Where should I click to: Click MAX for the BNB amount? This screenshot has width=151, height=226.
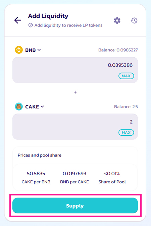click(126, 76)
